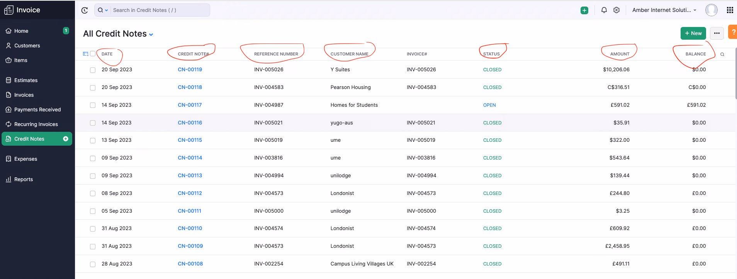Toggle the select-all checkbox in header
This screenshot has height=279, width=737.
(93, 54)
